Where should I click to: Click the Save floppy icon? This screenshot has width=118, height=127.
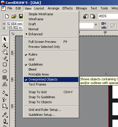21,16
